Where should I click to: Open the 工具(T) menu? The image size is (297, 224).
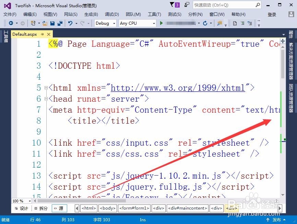pos(154,14)
